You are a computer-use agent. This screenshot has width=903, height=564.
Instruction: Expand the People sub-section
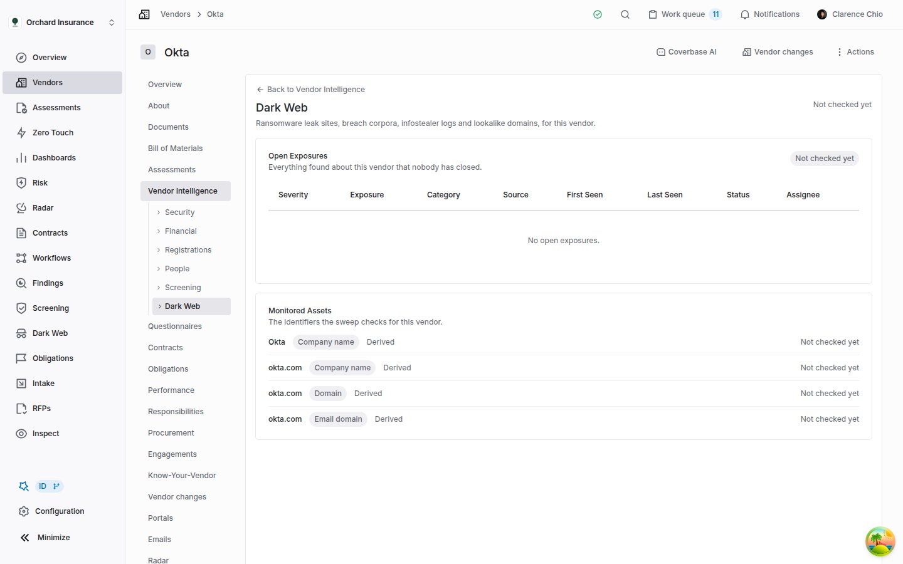[x=159, y=269]
